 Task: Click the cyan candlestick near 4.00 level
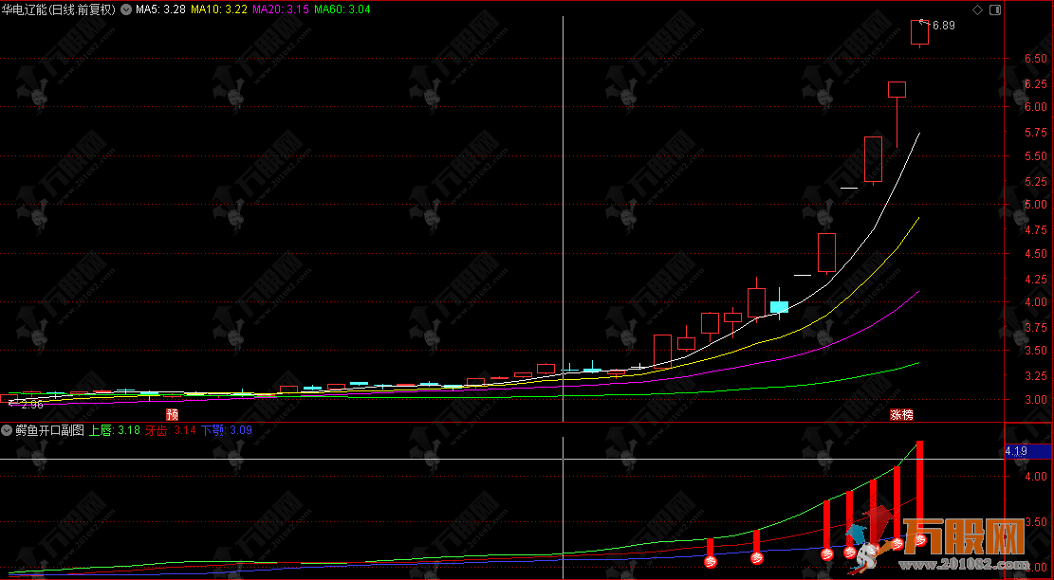pos(779,307)
